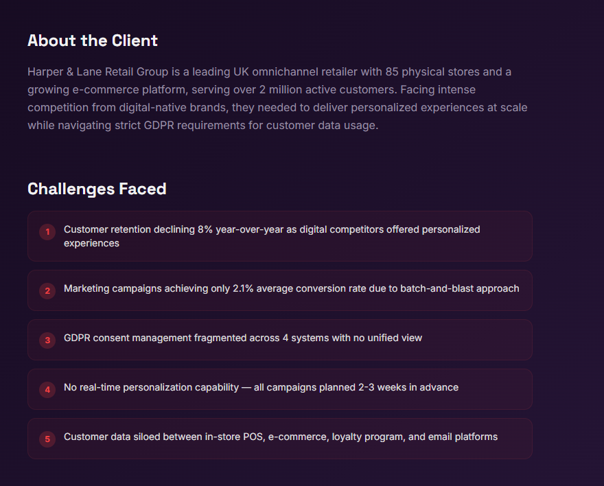604x486 pixels.
Task: Select the number 3 challenge badge
Action: [x=47, y=340]
